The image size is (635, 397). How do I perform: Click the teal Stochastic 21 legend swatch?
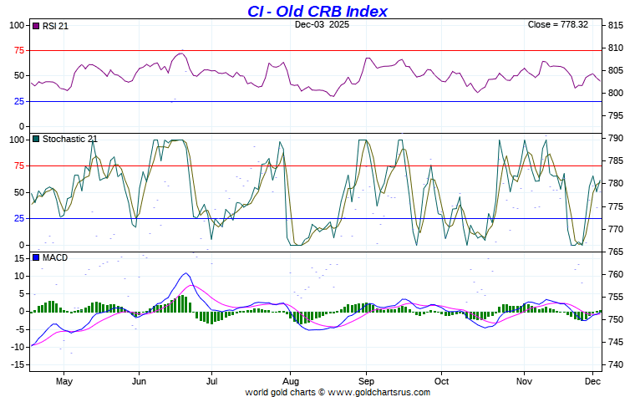[36, 140]
